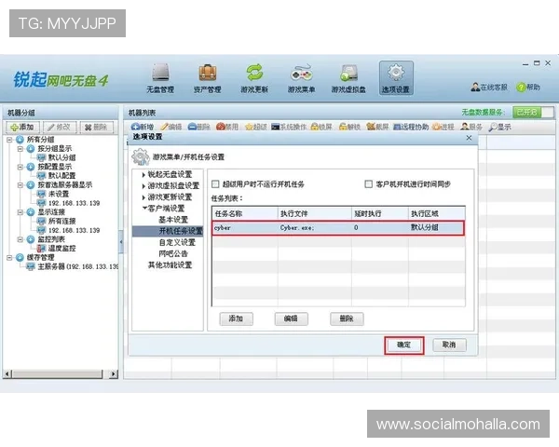The width and height of the screenshot is (559, 447).
Task: Expand 游戏虚拟盘设置 in options tree
Action: (x=143, y=186)
